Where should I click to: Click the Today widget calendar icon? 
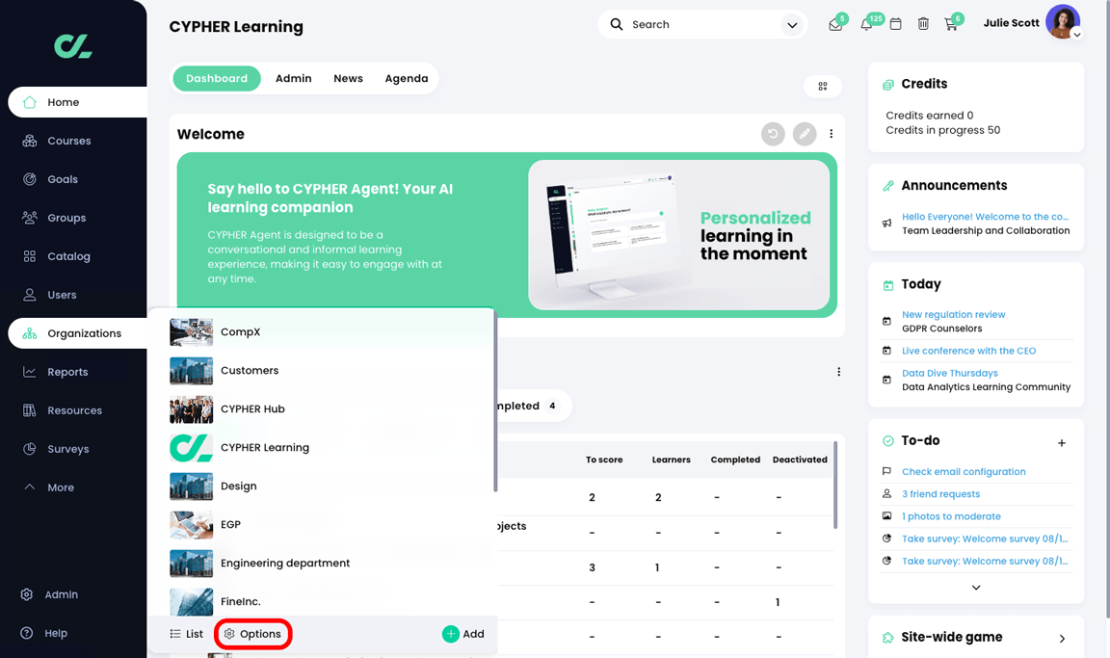[x=887, y=285]
